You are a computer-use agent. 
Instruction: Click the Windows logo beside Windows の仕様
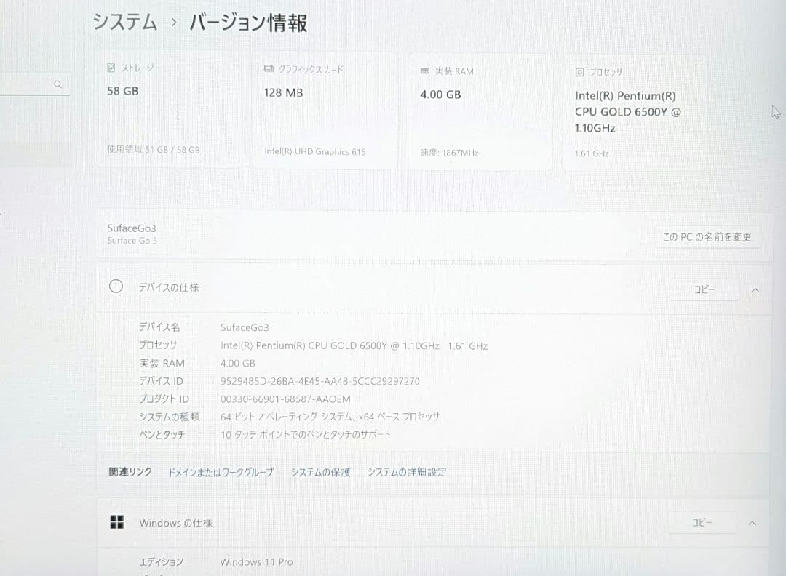(117, 521)
